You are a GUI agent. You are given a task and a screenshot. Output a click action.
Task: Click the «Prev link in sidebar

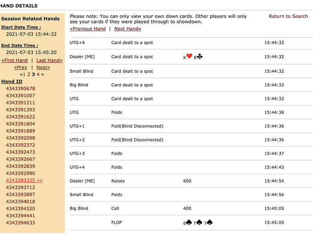22,67
